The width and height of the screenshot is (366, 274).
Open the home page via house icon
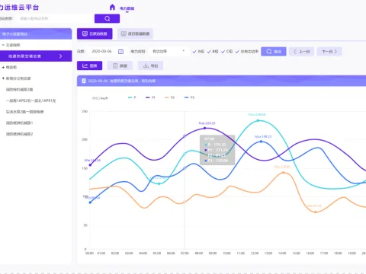tap(112, 7)
